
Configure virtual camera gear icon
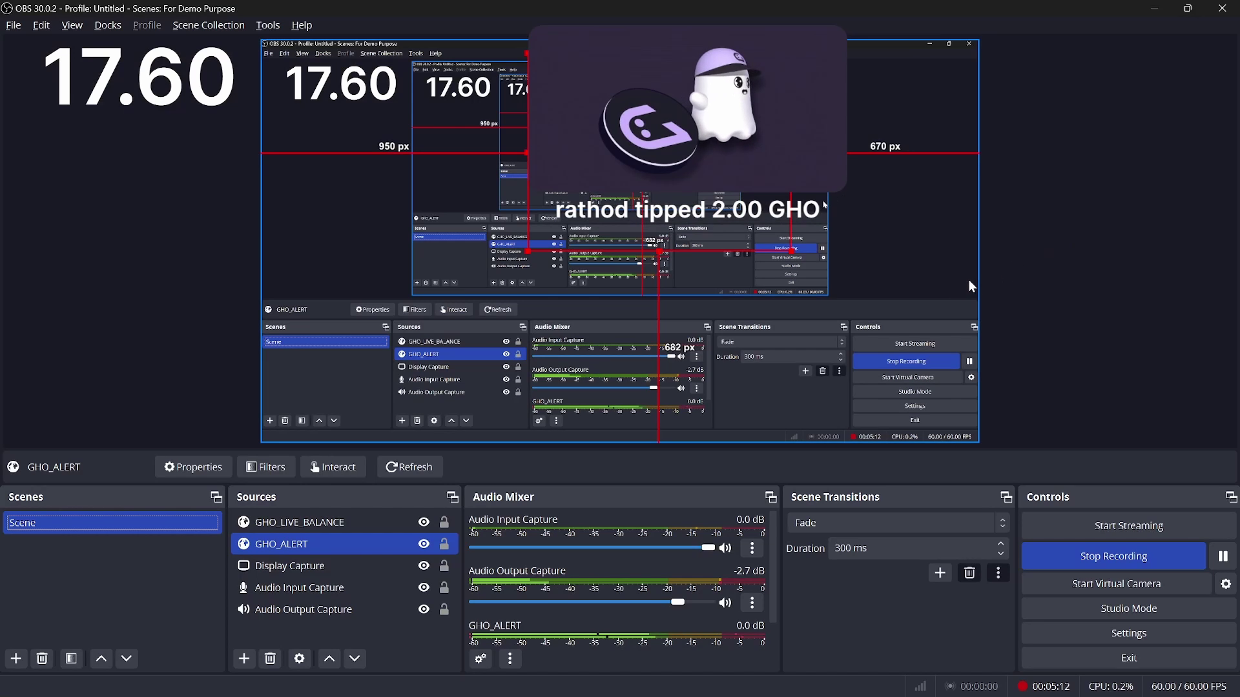(x=1226, y=583)
